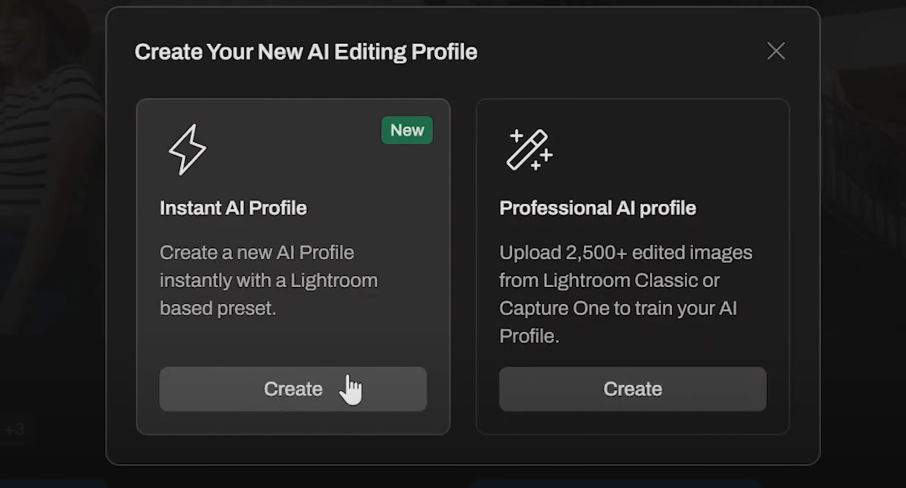906x488 pixels.
Task: Click the lightning bolt Instant profile icon
Action: click(x=187, y=149)
